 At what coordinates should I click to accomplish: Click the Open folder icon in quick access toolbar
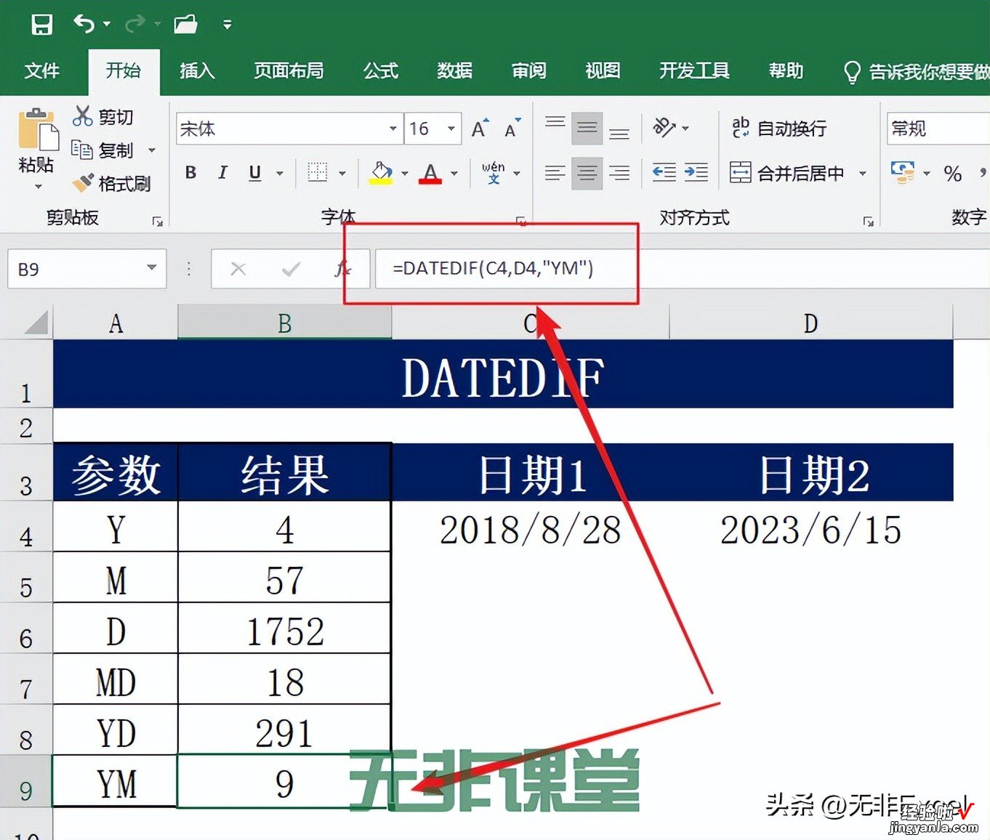tap(186, 25)
